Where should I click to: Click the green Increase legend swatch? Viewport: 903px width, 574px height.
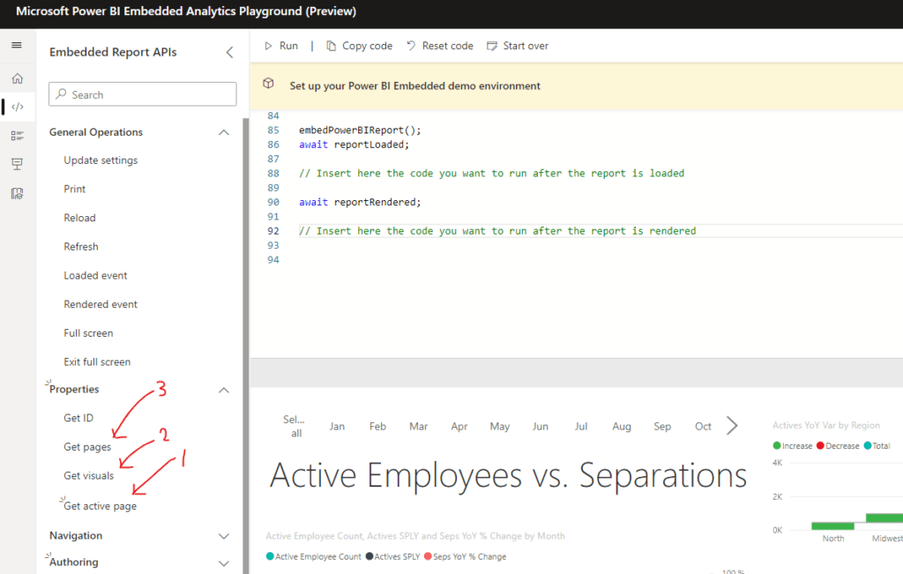(777, 446)
